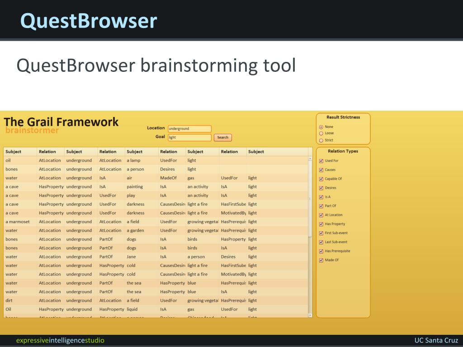The width and height of the screenshot is (463, 347).
Task: Click the 'dirt' subject cell
Action: coord(9,300)
